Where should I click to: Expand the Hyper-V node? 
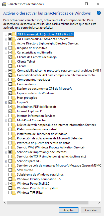point(6,103)
